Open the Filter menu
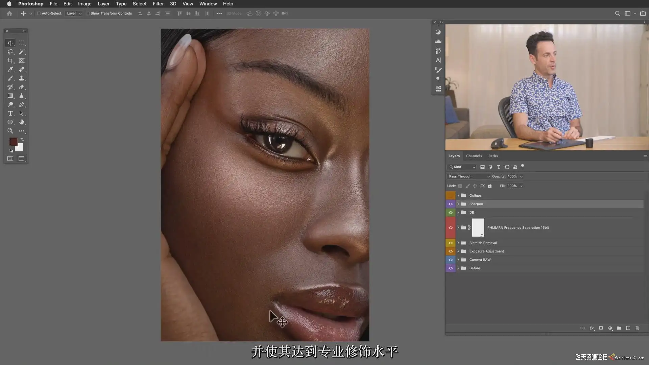Screen dimensions: 649x365 (x=158, y=4)
